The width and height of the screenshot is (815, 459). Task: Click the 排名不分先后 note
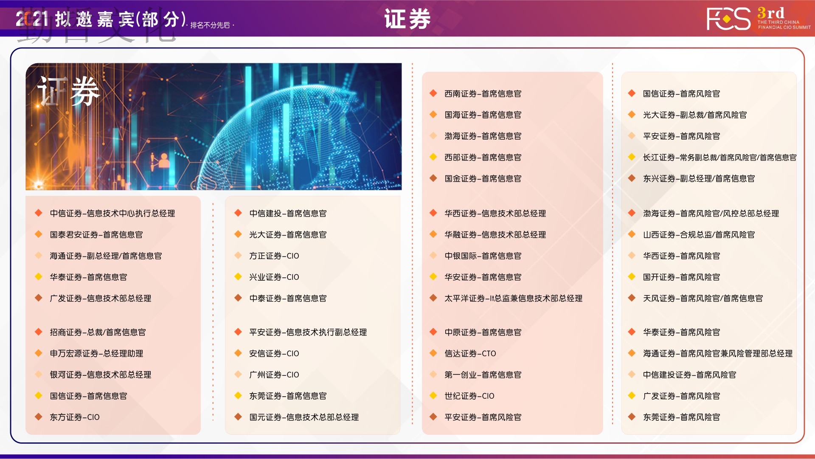pos(210,25)
